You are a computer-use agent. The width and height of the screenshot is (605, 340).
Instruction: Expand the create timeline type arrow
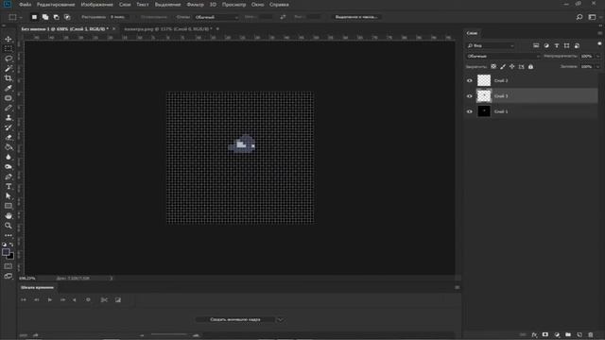(x=281, y=319)
